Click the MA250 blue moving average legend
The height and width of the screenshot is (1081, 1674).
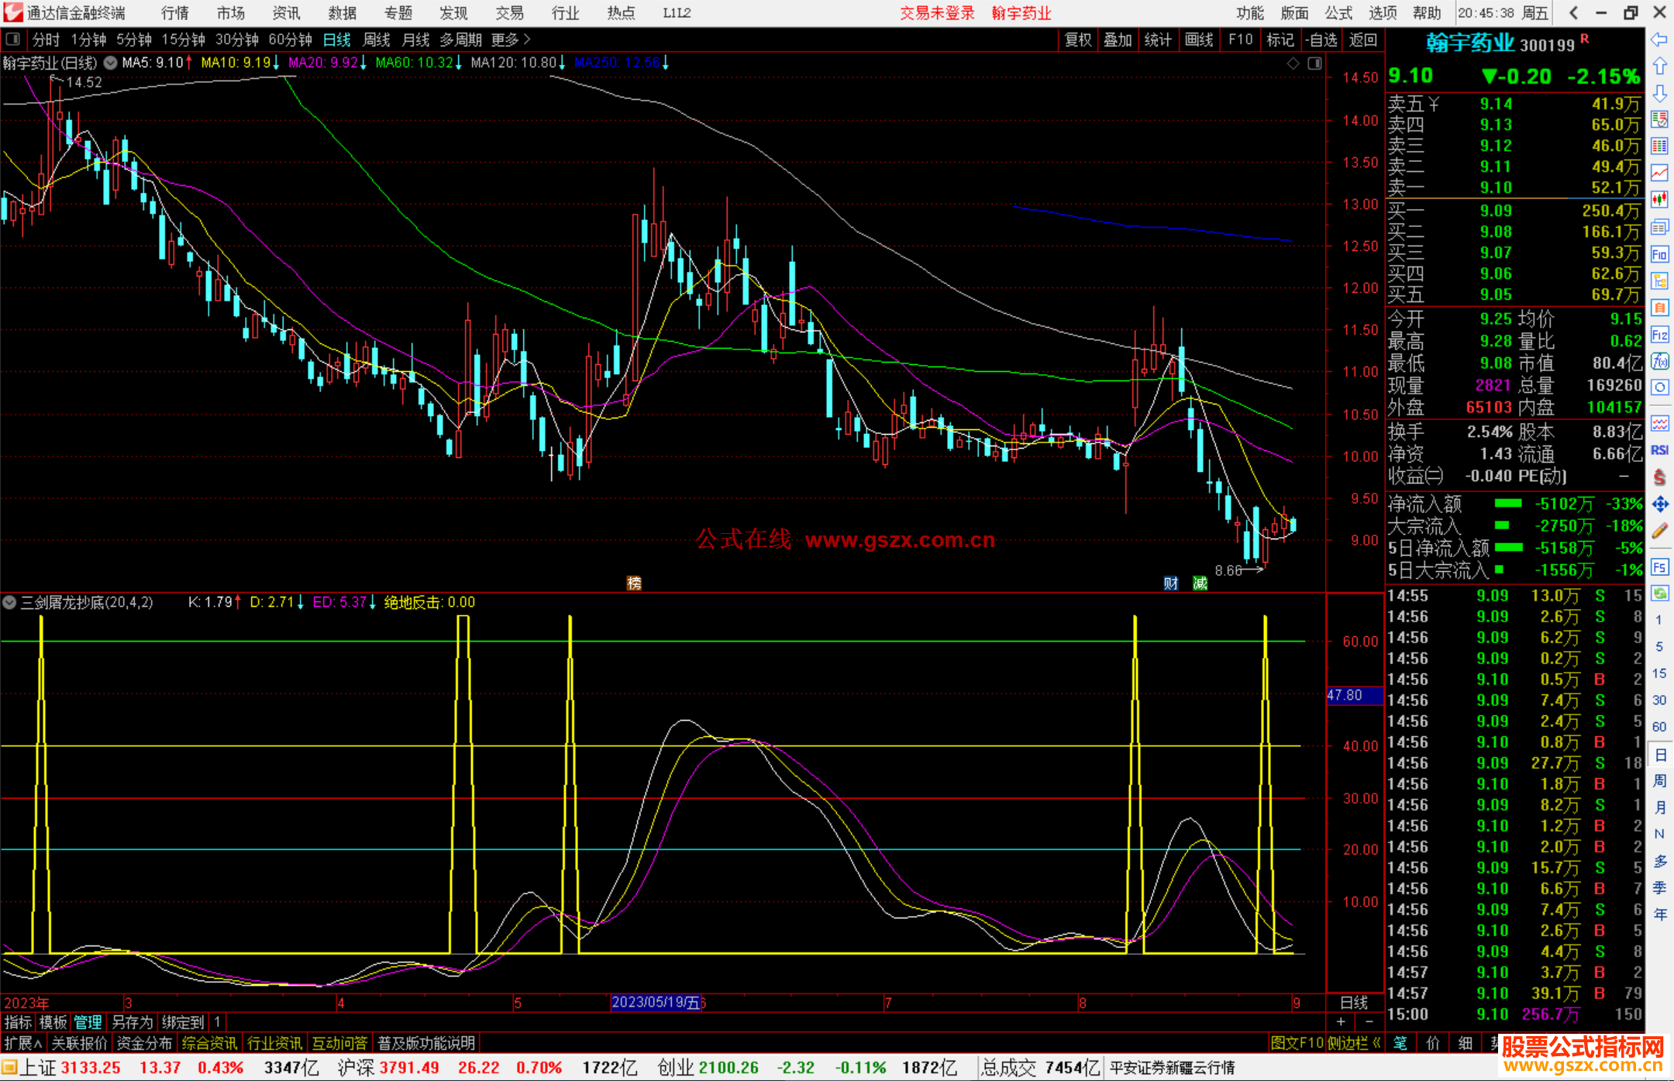617,63
